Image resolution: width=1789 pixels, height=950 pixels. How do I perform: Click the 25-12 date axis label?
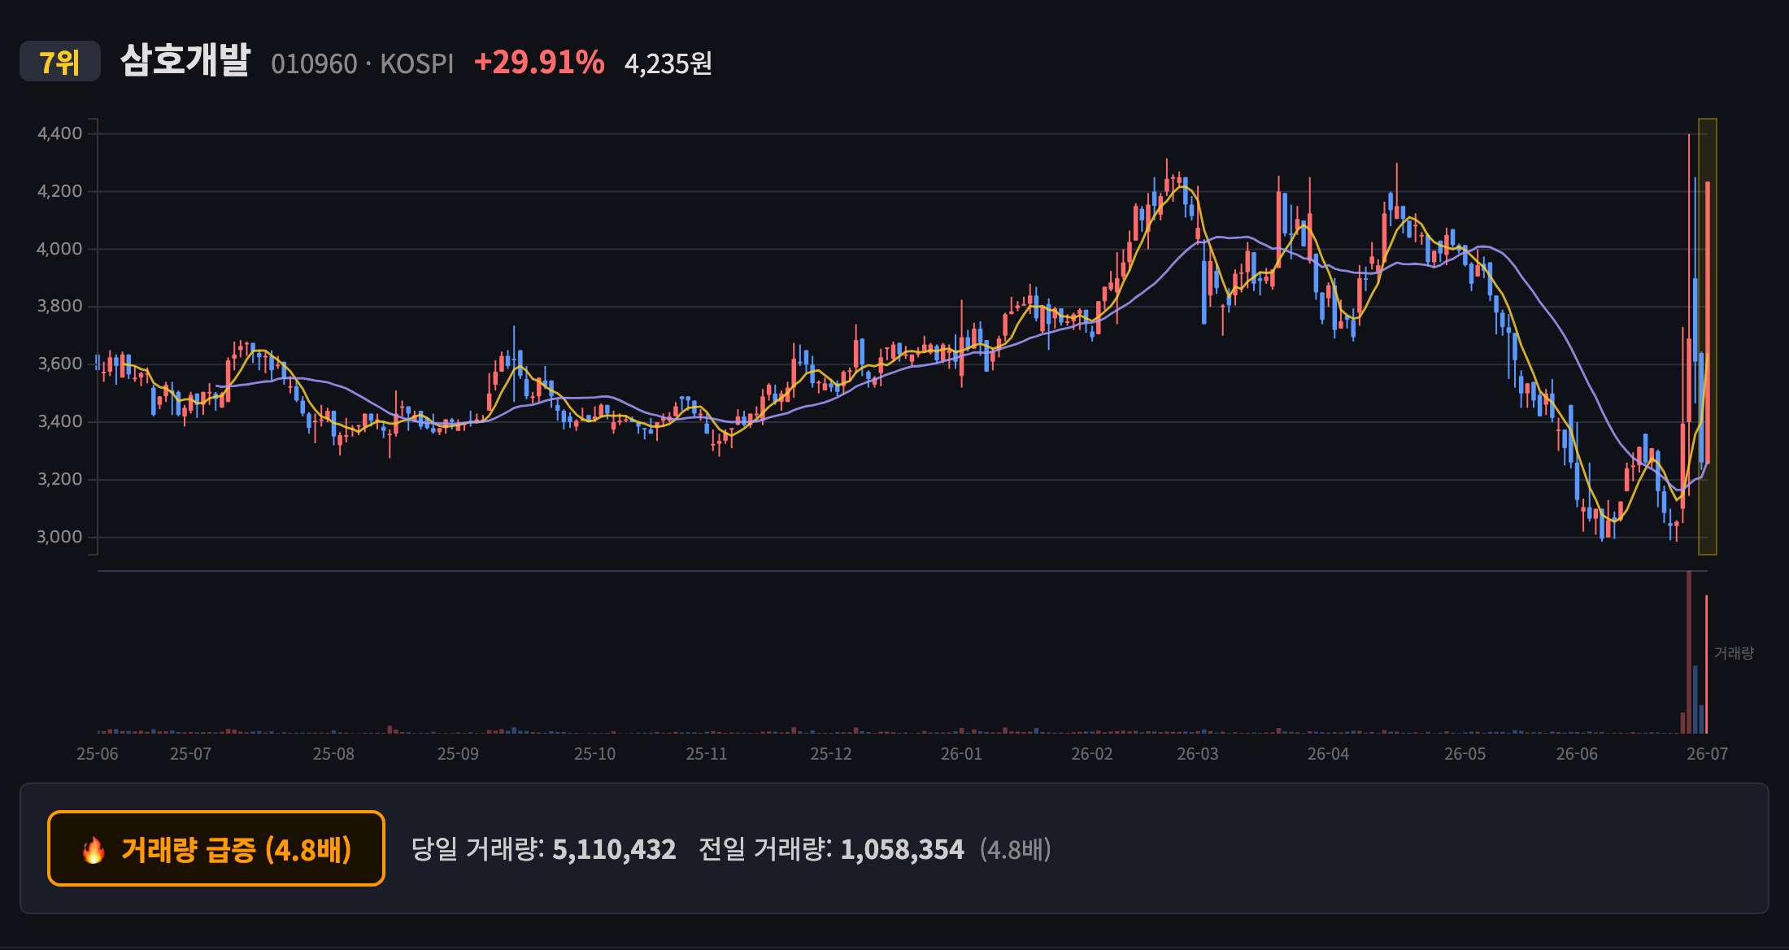(x=831, y=754)
